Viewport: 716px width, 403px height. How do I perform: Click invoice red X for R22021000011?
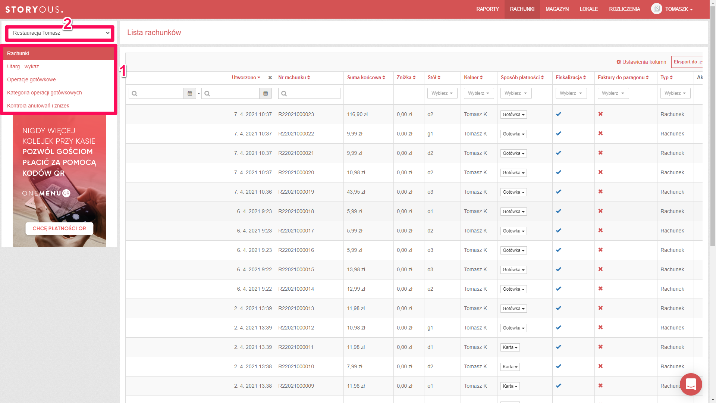tap(600, 347)
